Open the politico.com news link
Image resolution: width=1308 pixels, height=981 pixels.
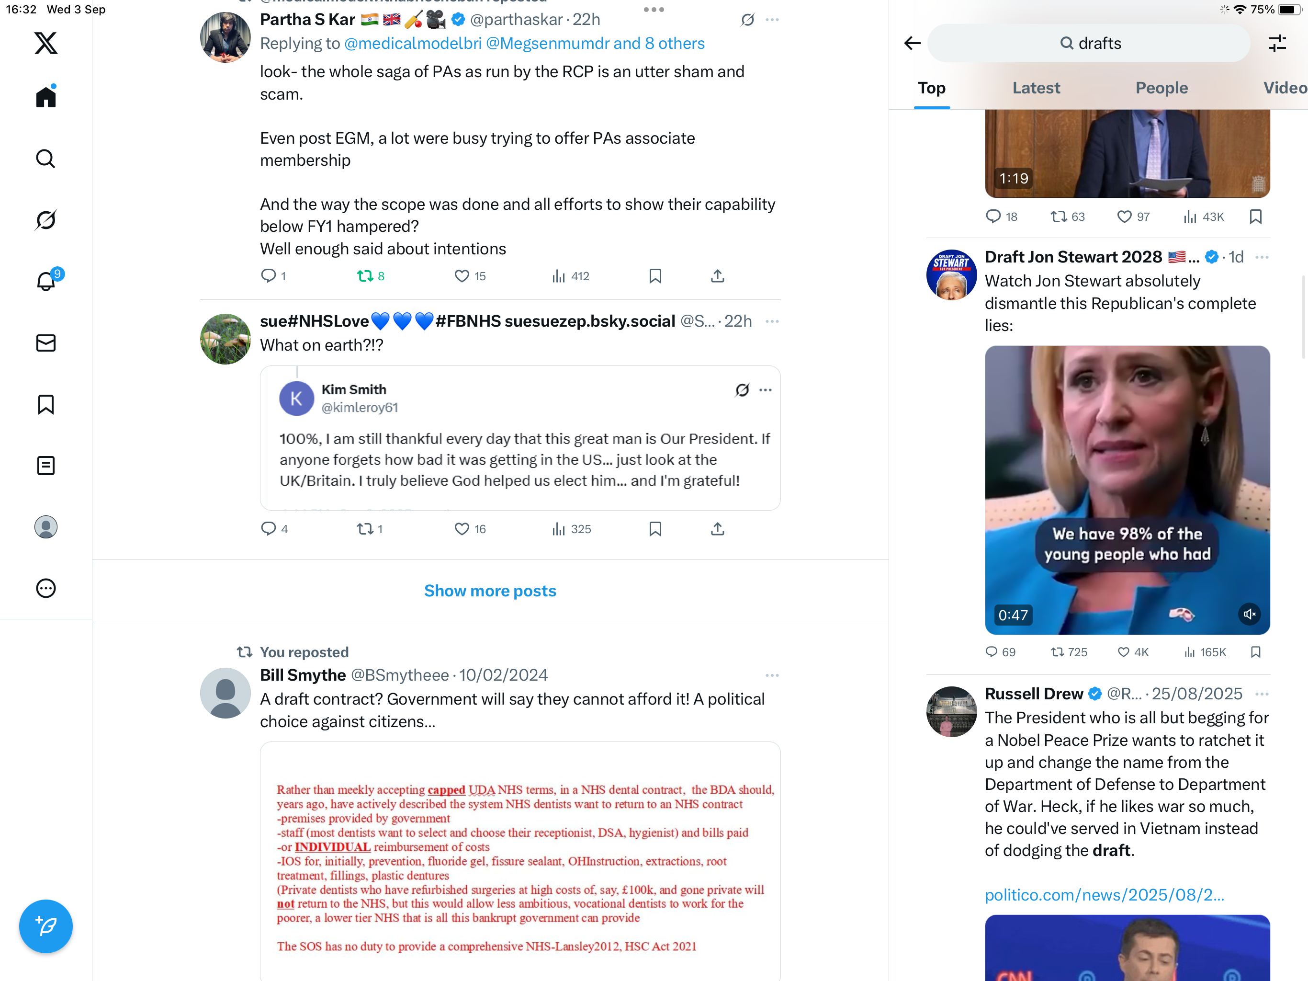click(x=1104, y=895)
